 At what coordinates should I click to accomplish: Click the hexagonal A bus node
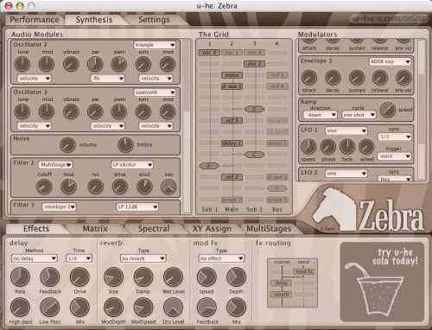[x=209, y=166]
